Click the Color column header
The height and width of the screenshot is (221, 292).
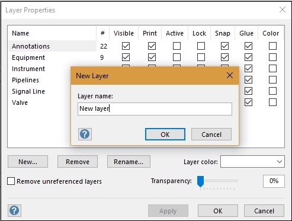[x=271, y=33]
